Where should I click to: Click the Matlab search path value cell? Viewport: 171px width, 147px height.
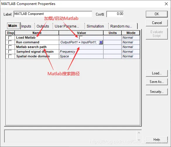click(81, 47)
